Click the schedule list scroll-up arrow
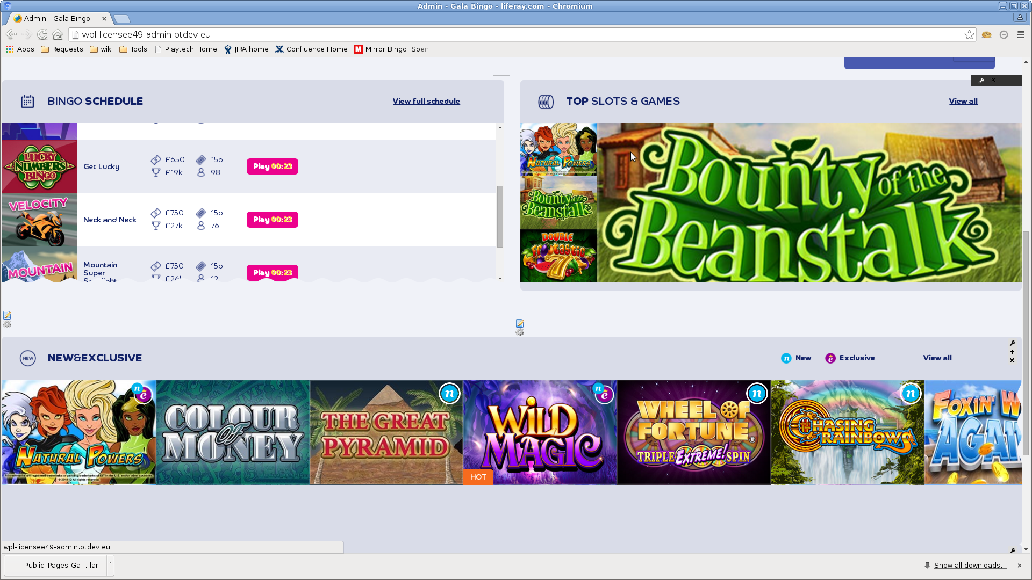The image size is (1032, 580). point(500,127)
